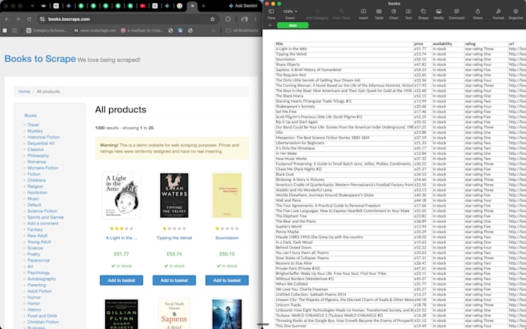Open Chrome's three-dot menu
The height and width of the screenshot is (329, 526).
click(255, 19)
